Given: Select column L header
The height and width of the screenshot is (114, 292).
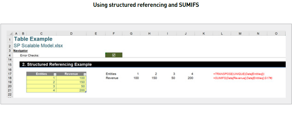Looking at the screenshot, I should [222, 33].
